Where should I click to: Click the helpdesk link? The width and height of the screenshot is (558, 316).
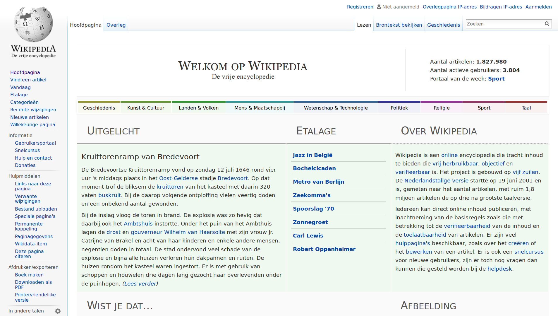click(x=499, y=269)
